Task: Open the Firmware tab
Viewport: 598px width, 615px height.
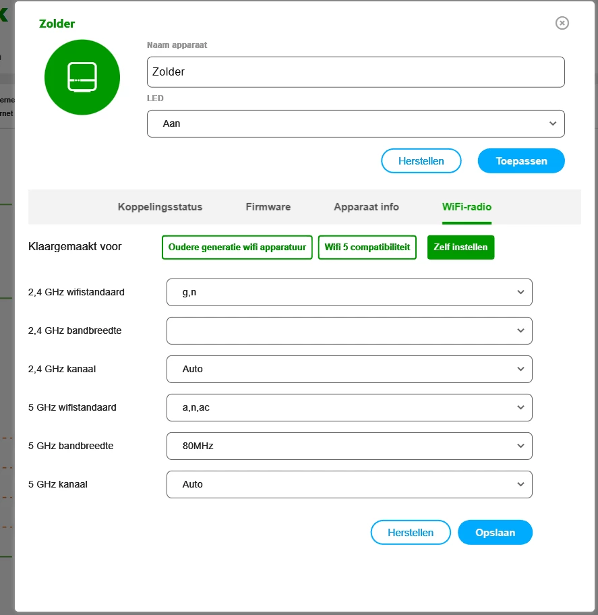Action: click(268, 207)
